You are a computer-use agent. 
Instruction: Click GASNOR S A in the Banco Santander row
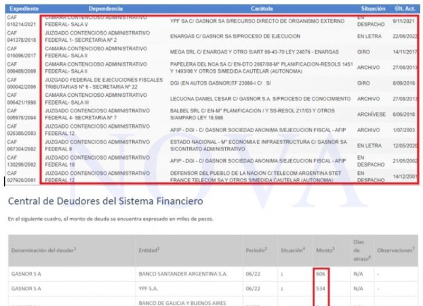[x=26, y=274]
